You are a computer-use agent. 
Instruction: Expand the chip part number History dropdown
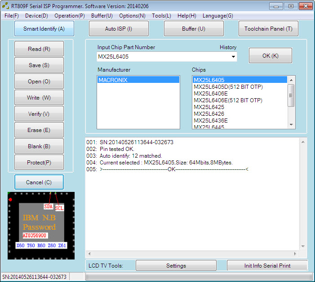pyautogui.click(x=233, y=57)
